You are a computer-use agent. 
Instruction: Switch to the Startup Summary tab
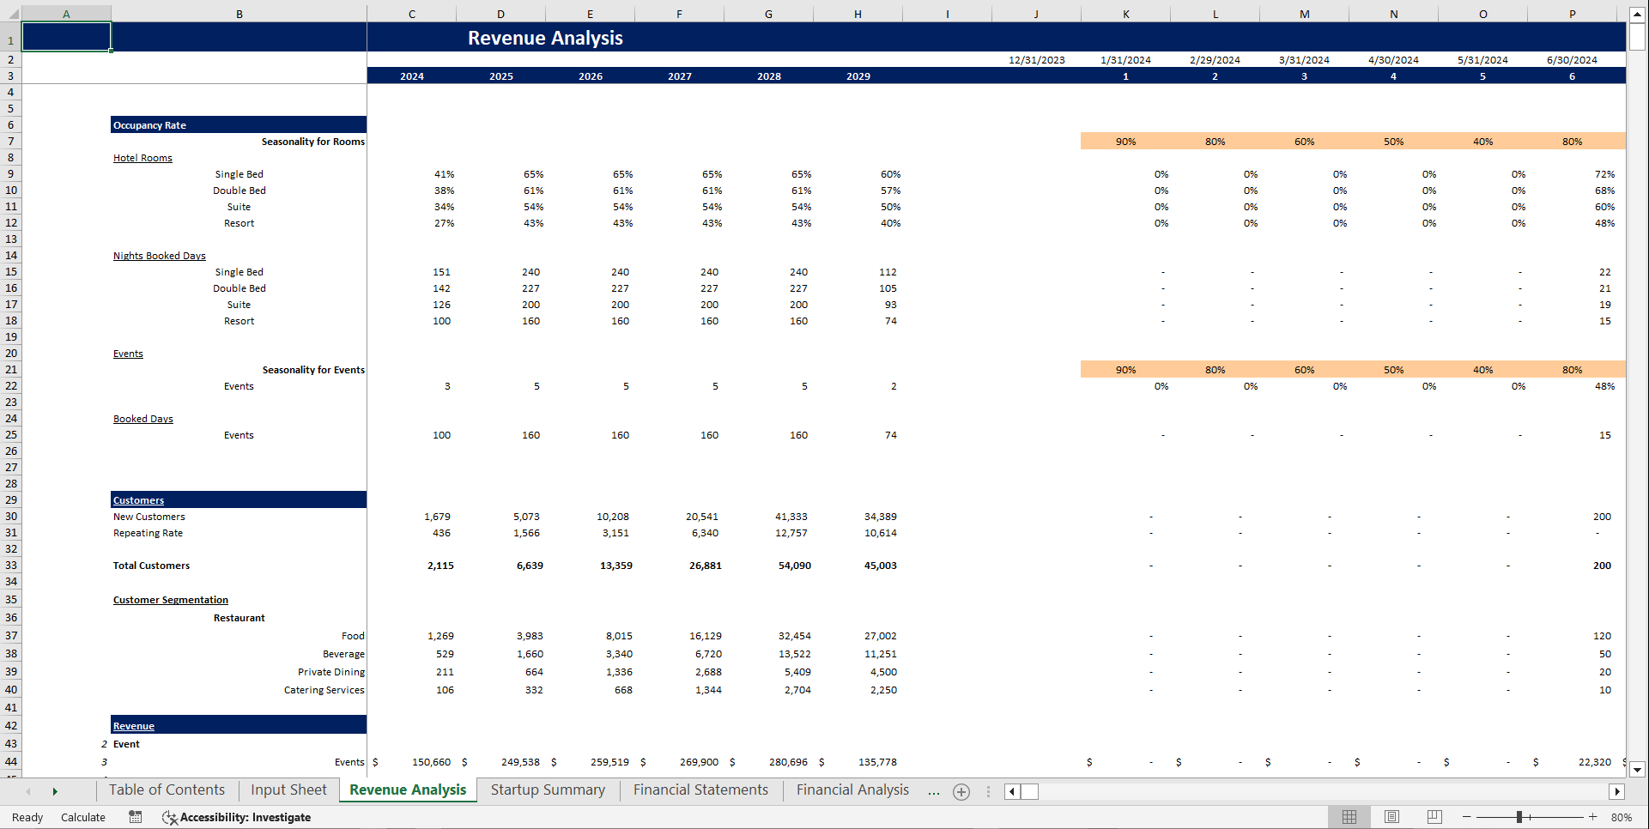pos(547,790)
